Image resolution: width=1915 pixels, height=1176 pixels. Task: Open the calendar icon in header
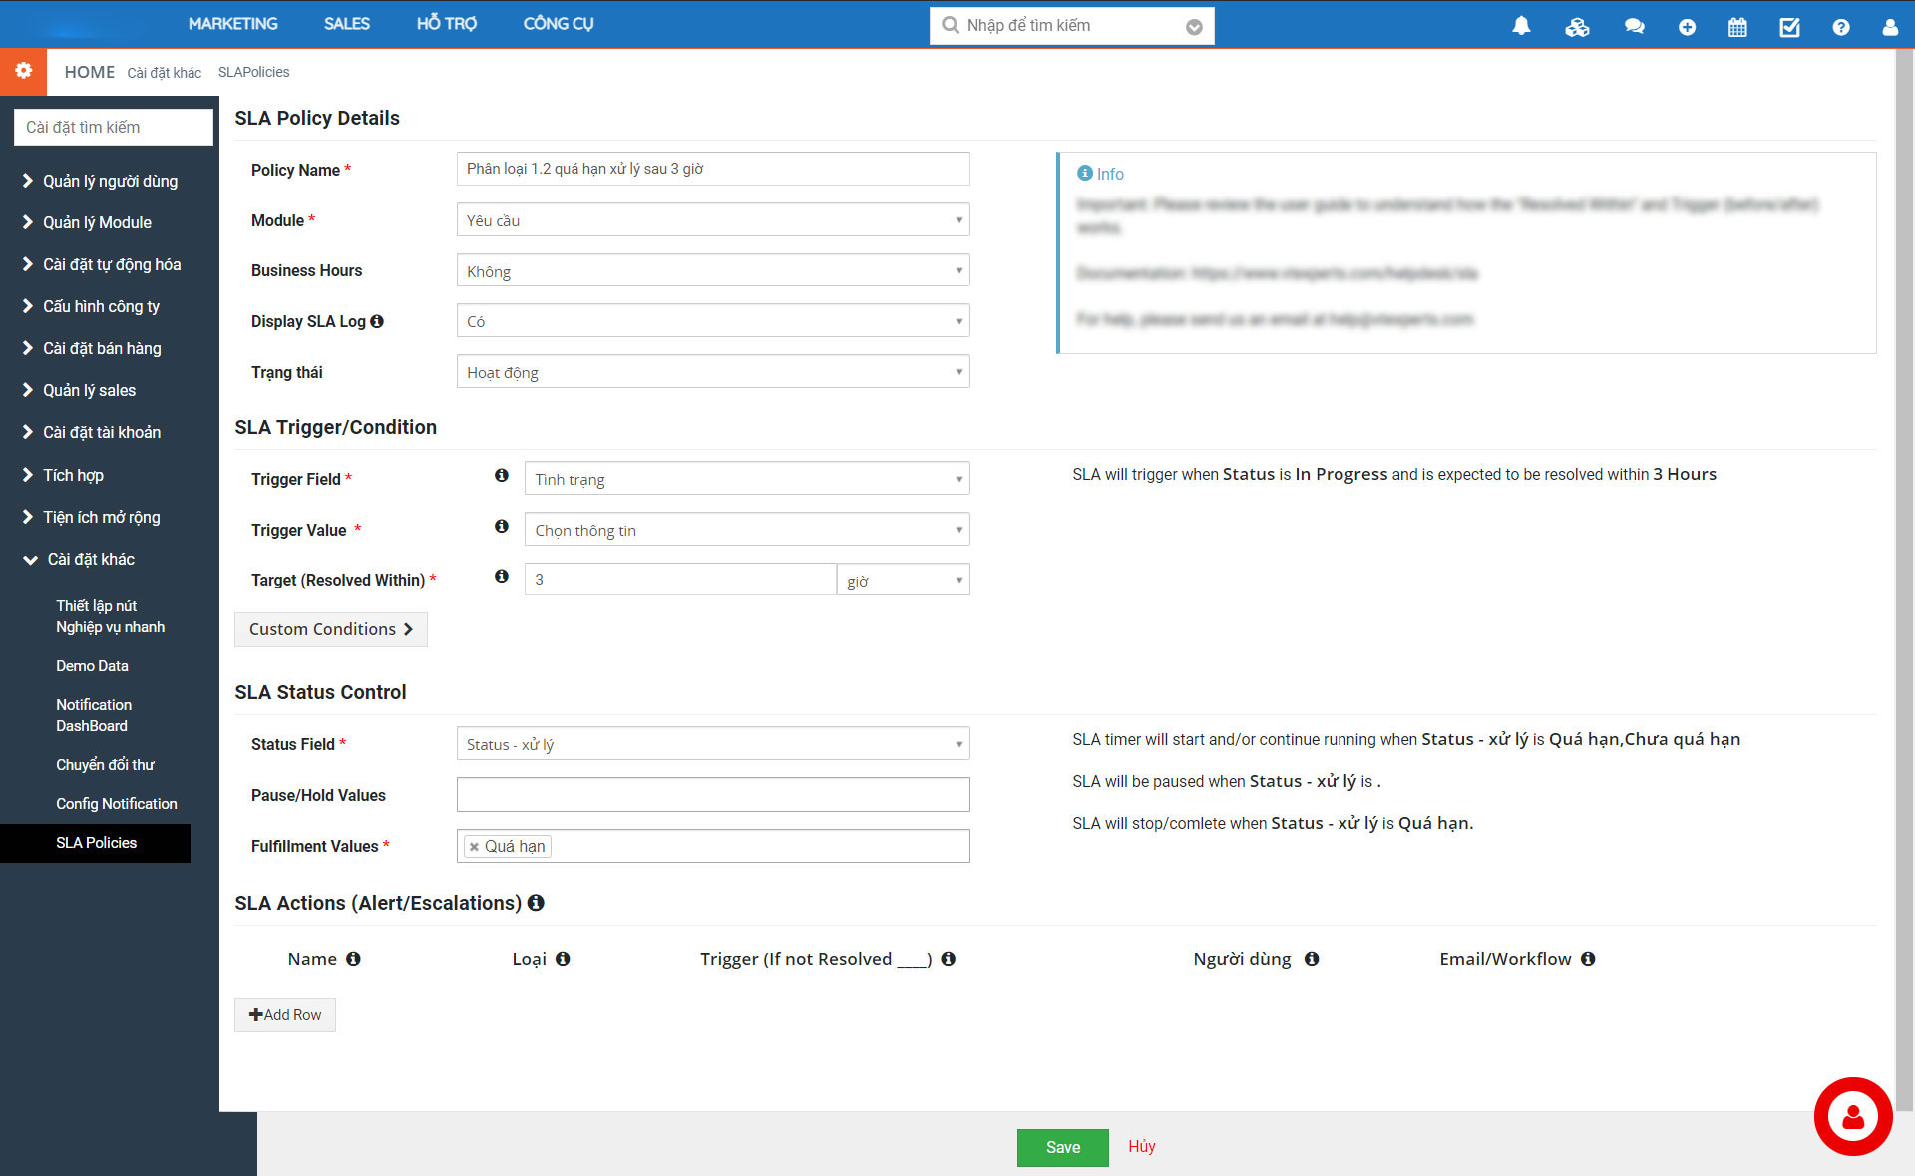1737,27
